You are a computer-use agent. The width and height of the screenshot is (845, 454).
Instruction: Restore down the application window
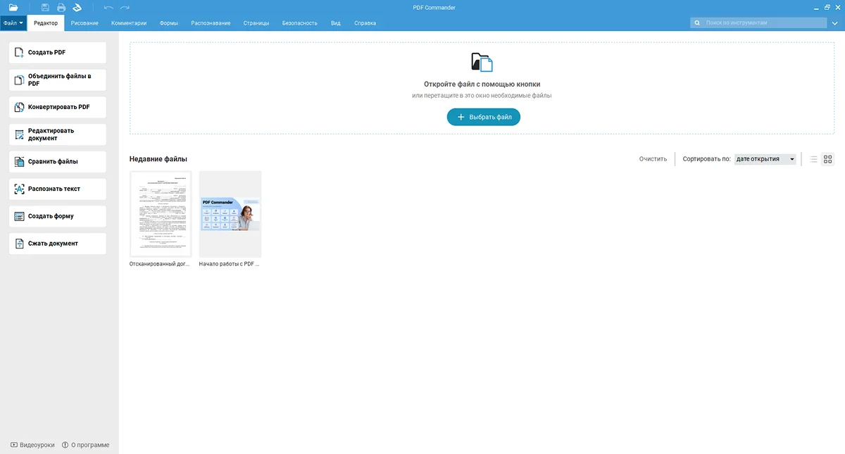click(x=827, y=7)
